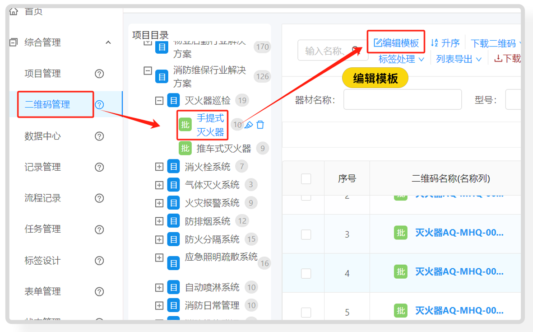Click the blue folder icon of 消防维保行业解决方案
Image resolution: width=533 pixels, height=332 pixels.
[x=162, y=76]
